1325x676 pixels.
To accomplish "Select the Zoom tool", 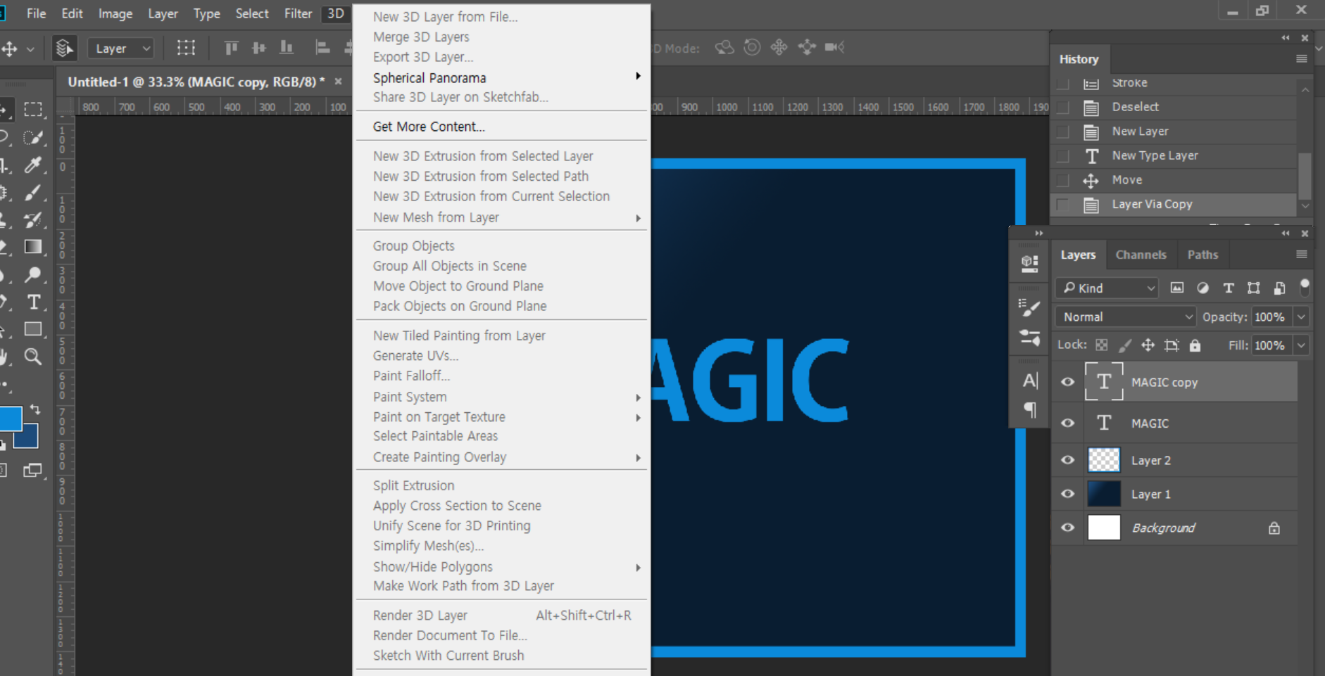I will [x=33, y=357].
